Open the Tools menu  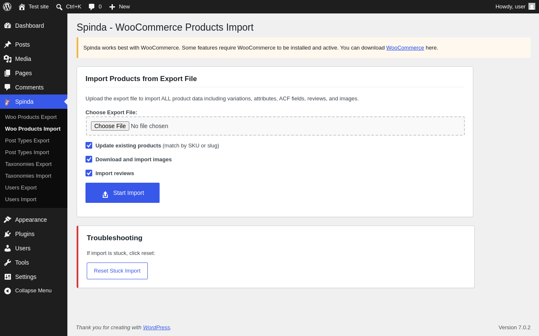(x=34, y=262)
